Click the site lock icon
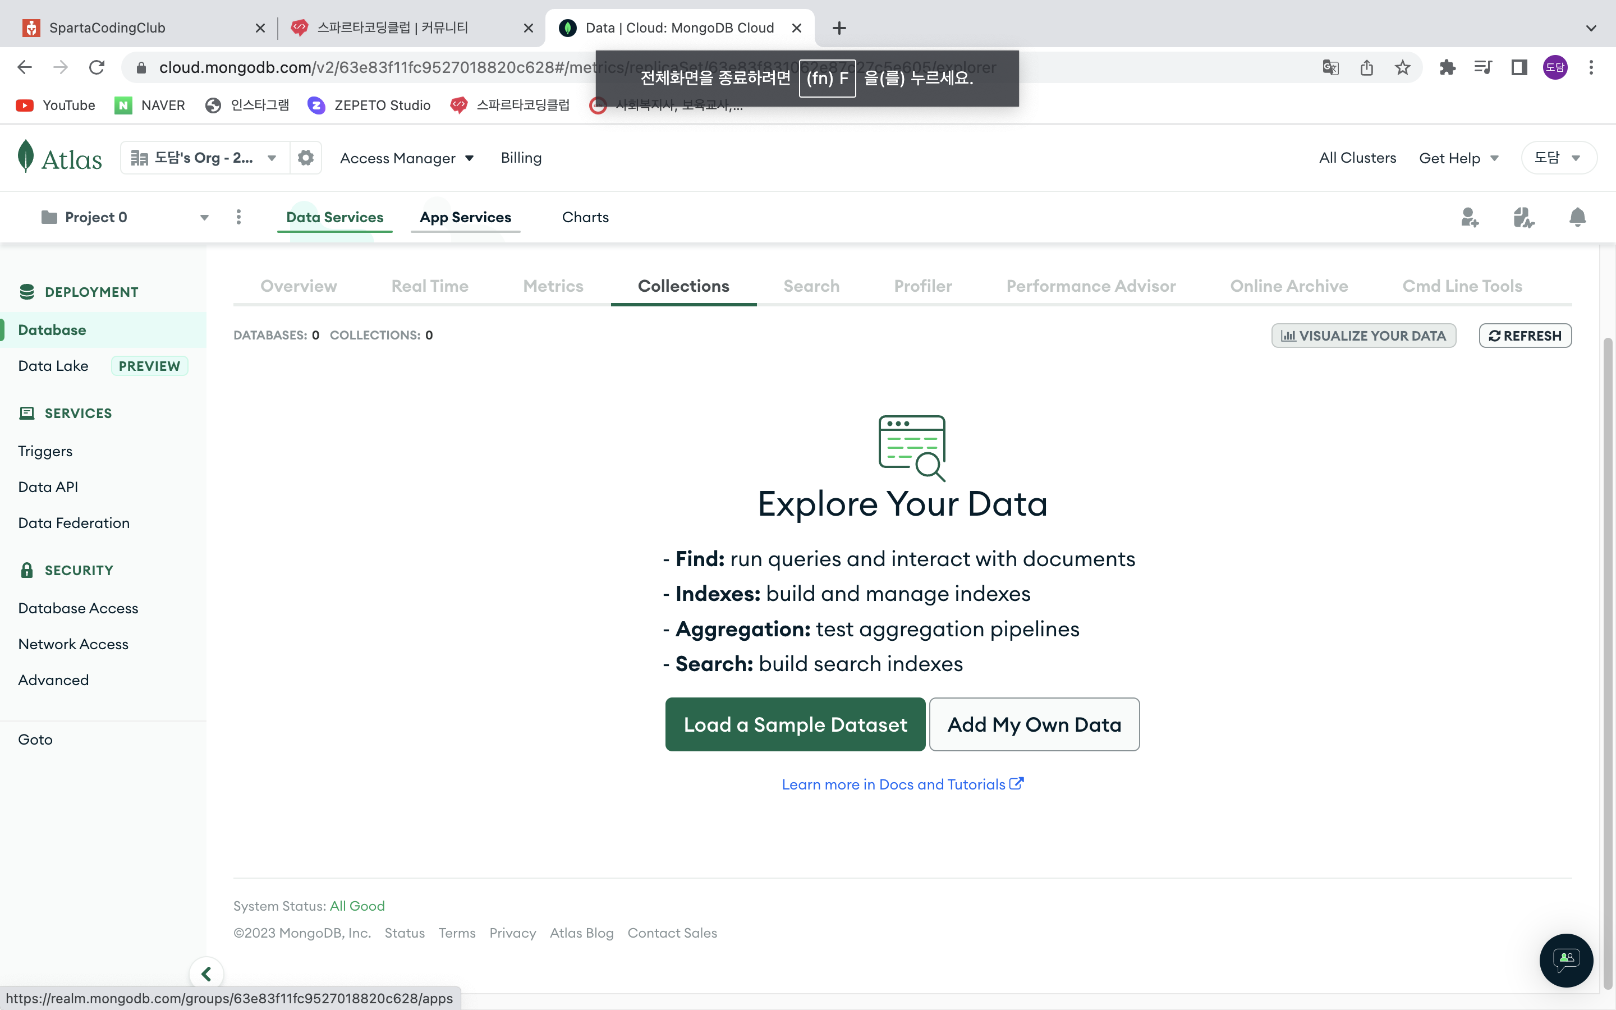The height and width of the screenshot is (1010, 1616). pyautogui.click(x=141, y=67)
